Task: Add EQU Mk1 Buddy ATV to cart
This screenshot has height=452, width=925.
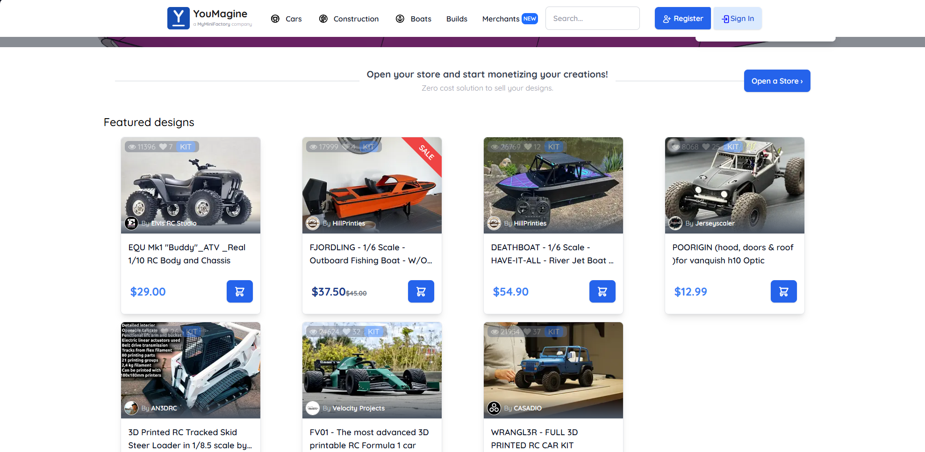Action: tap(239, 291)
